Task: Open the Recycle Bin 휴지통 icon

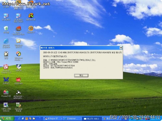Action: [x=6, y=30]
